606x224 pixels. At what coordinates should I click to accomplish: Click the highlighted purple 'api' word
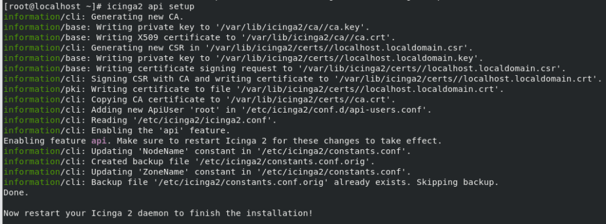pos(99,141)
